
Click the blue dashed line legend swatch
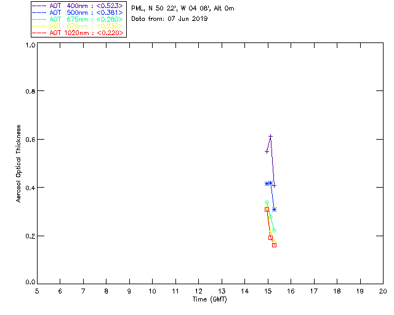(39, 12)
